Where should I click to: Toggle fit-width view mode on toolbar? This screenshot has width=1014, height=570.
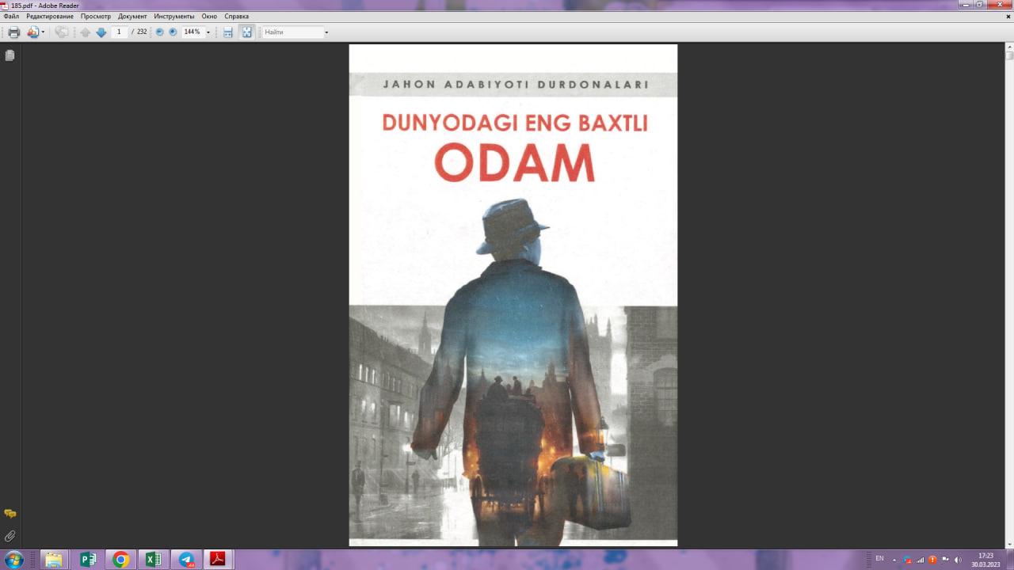[229, 32]
